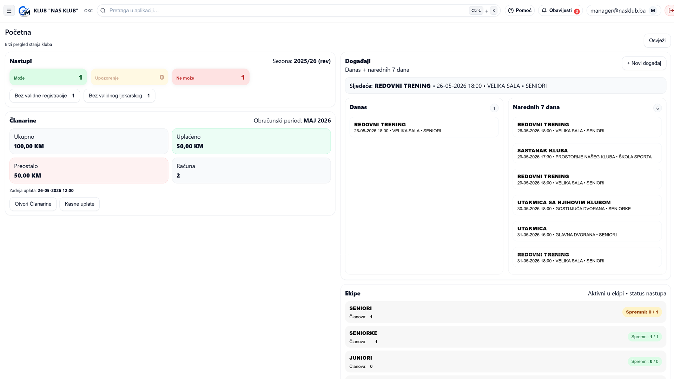
Task: Click the Ctrl + K shortcut hint
Action: pos(484,11)
